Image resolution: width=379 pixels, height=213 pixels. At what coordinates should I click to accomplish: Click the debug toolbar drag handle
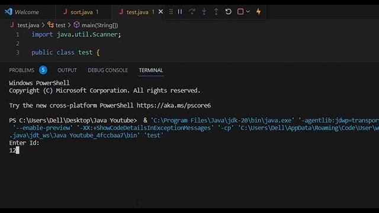click(171, 12)
